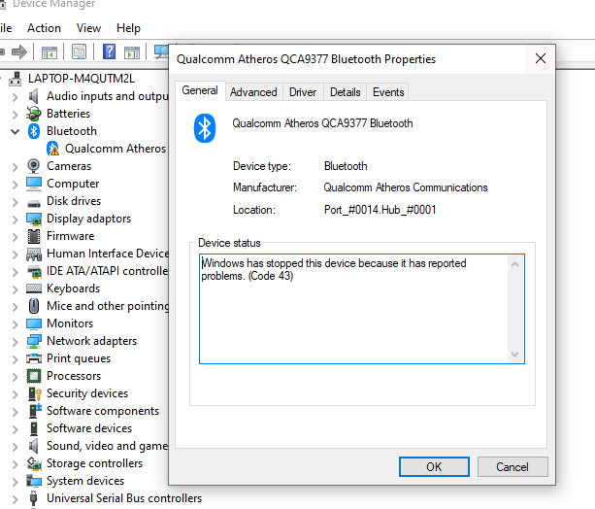
Task: Click the Port_#0014.Hub_#0001 location text
Action: coord(380,210)
